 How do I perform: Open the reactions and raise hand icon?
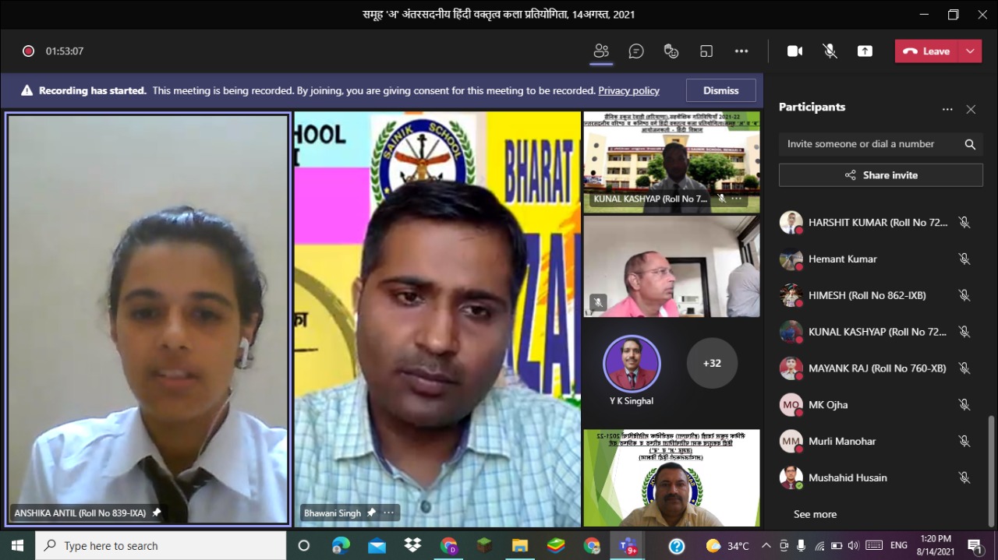pos(671,51)
